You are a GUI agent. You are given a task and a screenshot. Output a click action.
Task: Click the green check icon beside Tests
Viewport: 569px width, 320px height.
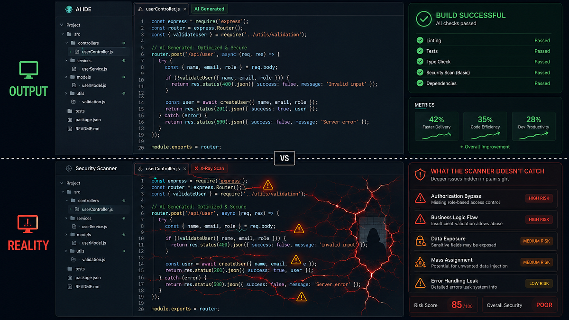pyautogui.click(x=420, y=51)
